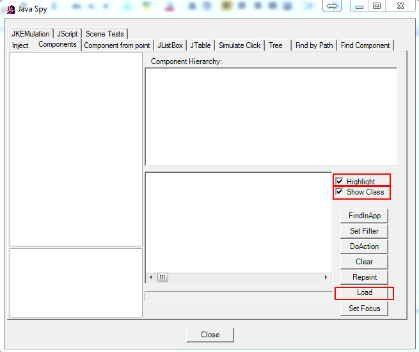
Task: Click the horizontal scrollbar left arrow
Action: point(151,278)
